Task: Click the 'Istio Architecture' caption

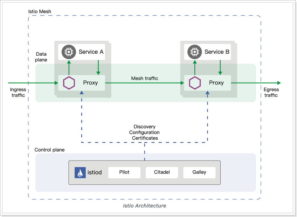Action: tap(144, 206)
